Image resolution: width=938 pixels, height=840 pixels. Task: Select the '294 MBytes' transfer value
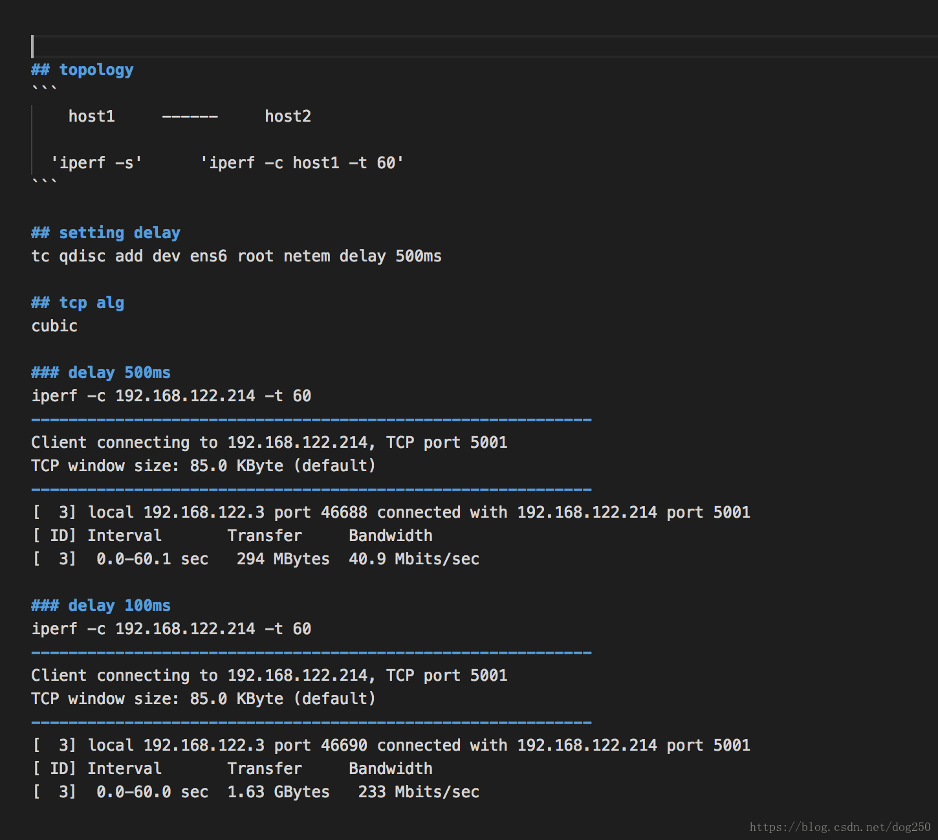tap(283, 559)
